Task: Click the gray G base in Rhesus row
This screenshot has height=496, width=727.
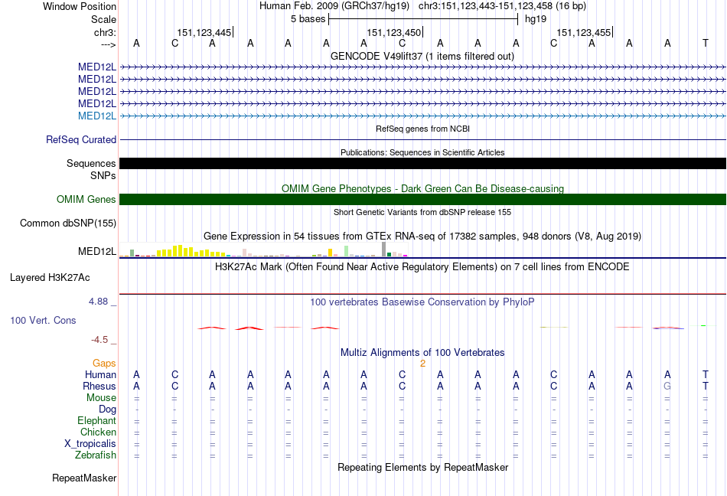Action: tap(667, 386)
